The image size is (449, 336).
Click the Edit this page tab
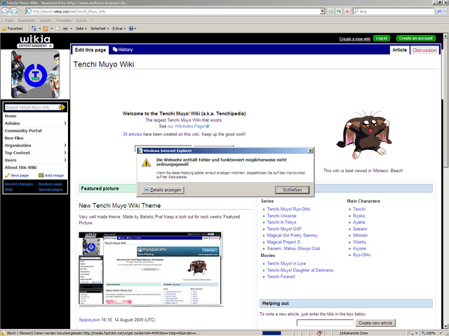click(x=91, y=50)
